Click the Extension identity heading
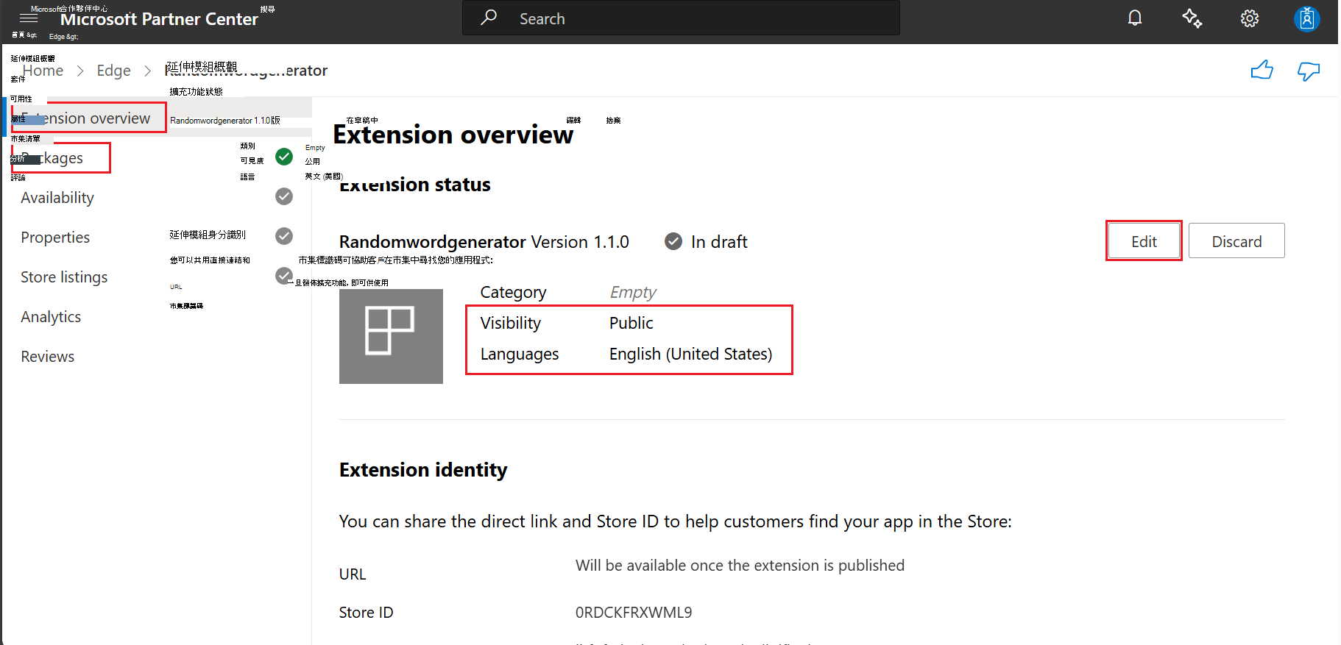 (x=423, y=470)
